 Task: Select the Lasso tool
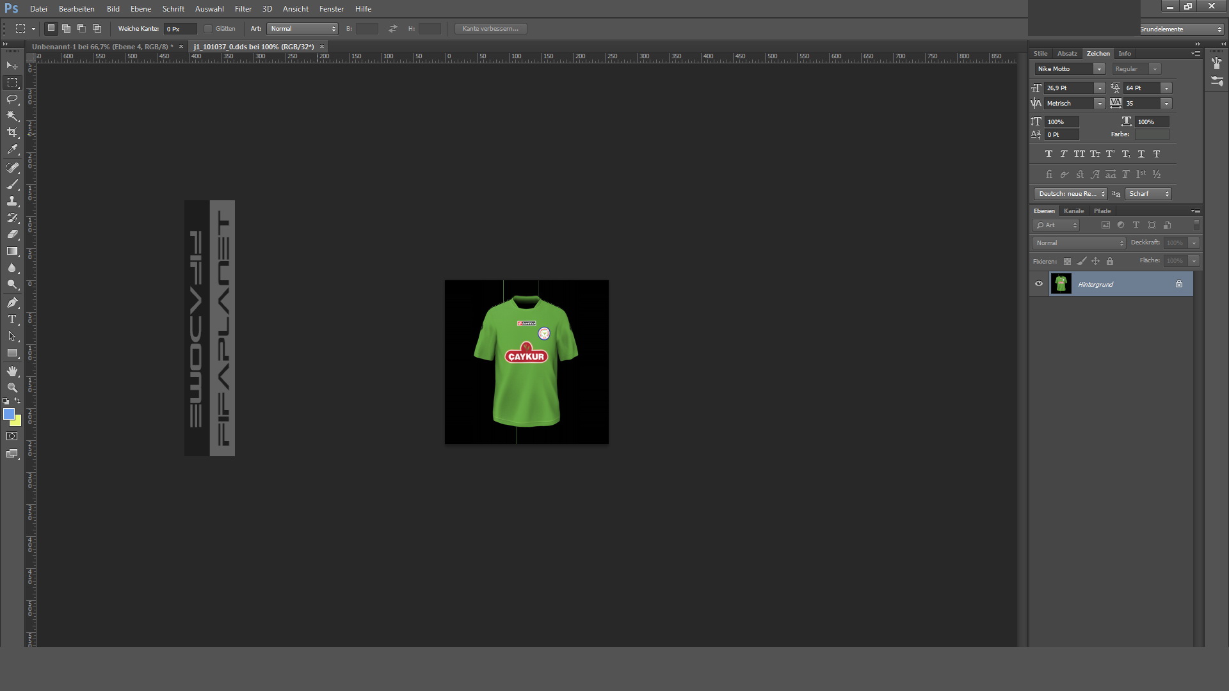(x=12, y=99)
